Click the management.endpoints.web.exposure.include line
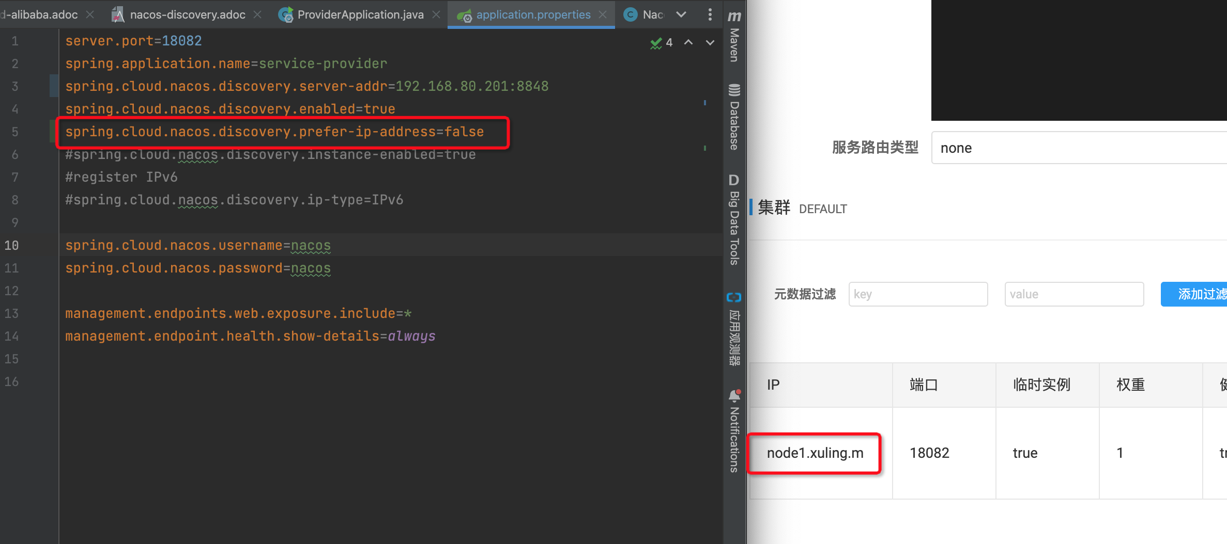Image resolution: width=1227 pixels, height=544 pixels. (x=238, y=313)
